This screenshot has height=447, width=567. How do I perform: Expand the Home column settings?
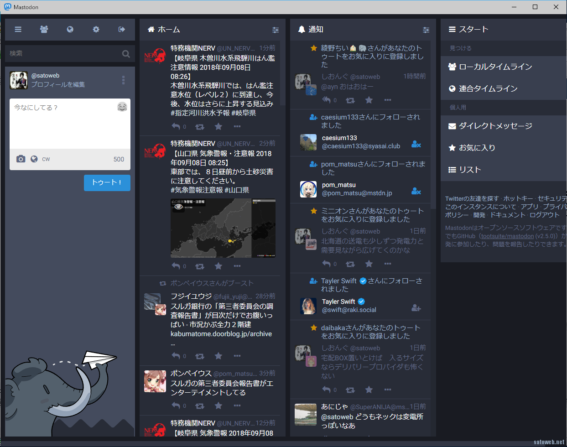[276, 30]
